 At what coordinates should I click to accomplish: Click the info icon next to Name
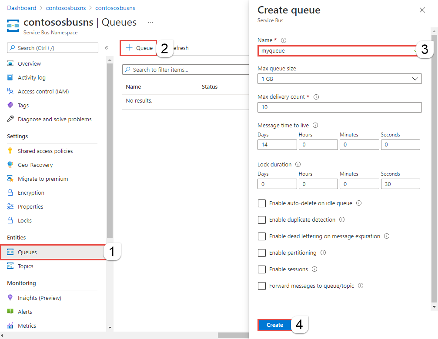284,40
